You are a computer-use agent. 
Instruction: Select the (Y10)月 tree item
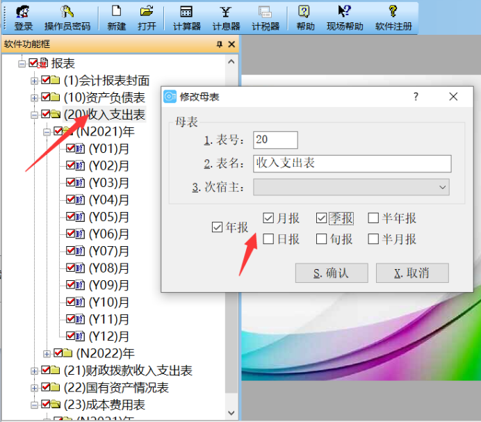pos(109,302)
